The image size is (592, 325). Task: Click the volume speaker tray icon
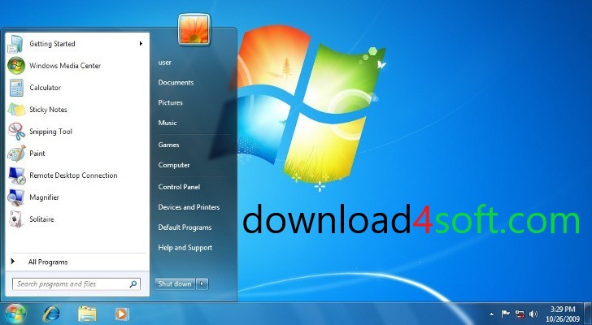pyautogui.click(x=533, y=314)
